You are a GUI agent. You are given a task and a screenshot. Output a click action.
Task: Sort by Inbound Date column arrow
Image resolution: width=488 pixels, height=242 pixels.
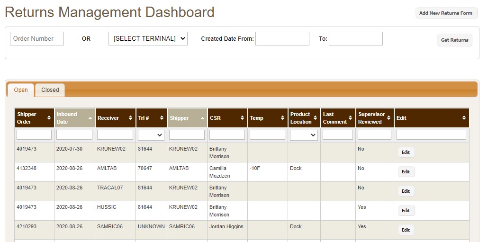coord(90,118)
